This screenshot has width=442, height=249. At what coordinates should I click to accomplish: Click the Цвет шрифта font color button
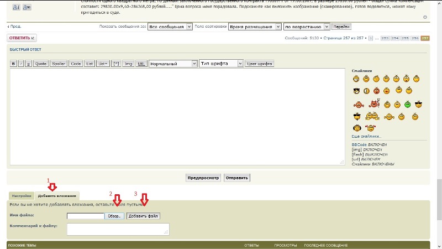point(260,64)
